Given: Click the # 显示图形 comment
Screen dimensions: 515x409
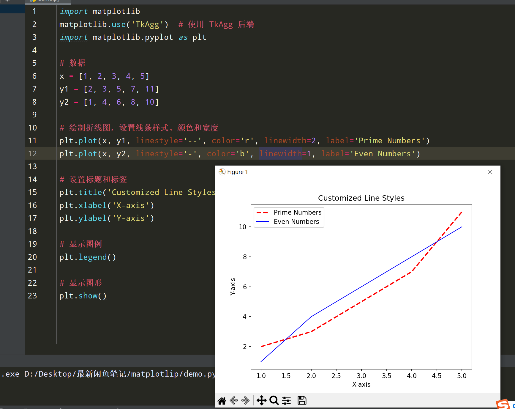Looking at the screenshot, I should click(x=81, y=283).
